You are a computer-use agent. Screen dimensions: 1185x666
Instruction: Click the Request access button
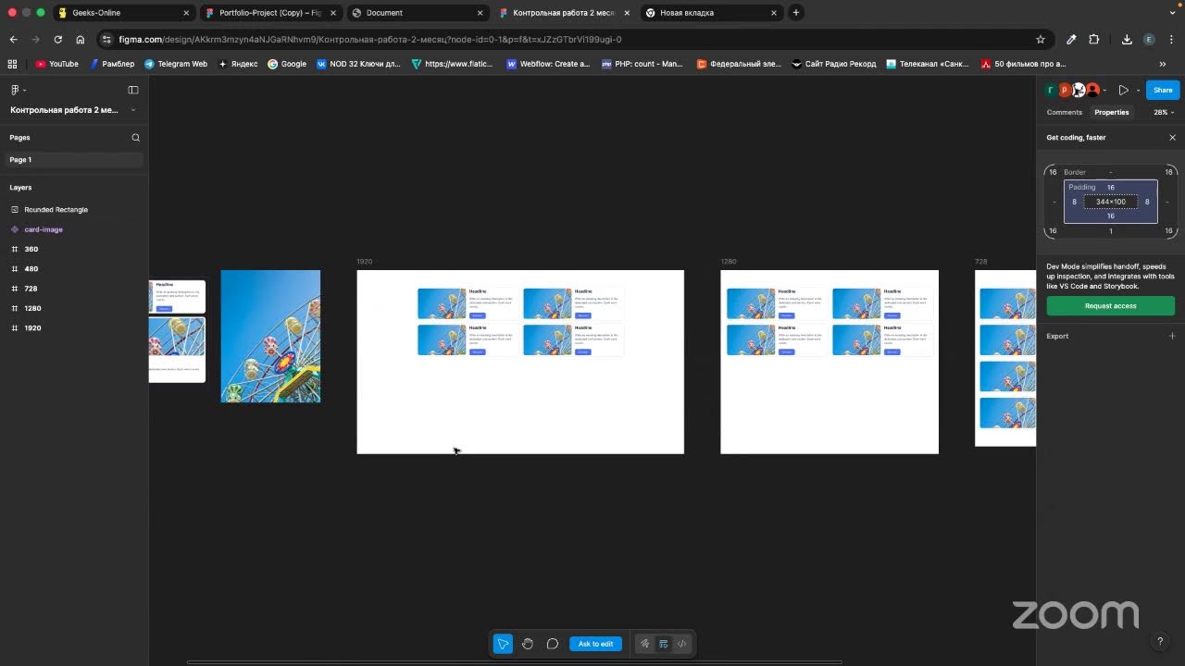pyautogui.click(x=1111, y=306)
